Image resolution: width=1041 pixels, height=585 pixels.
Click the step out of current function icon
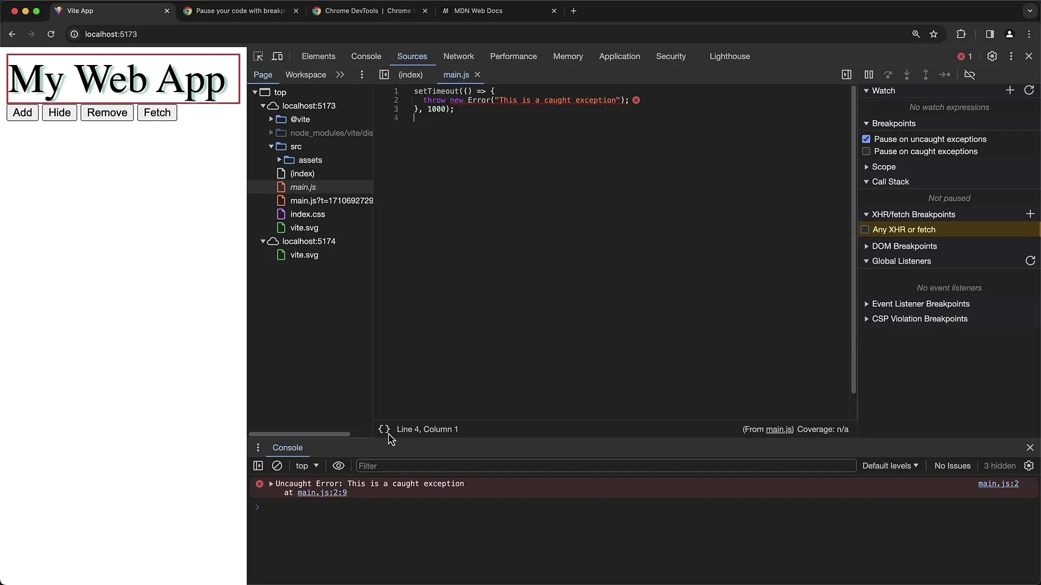click(x=925, y=74)
